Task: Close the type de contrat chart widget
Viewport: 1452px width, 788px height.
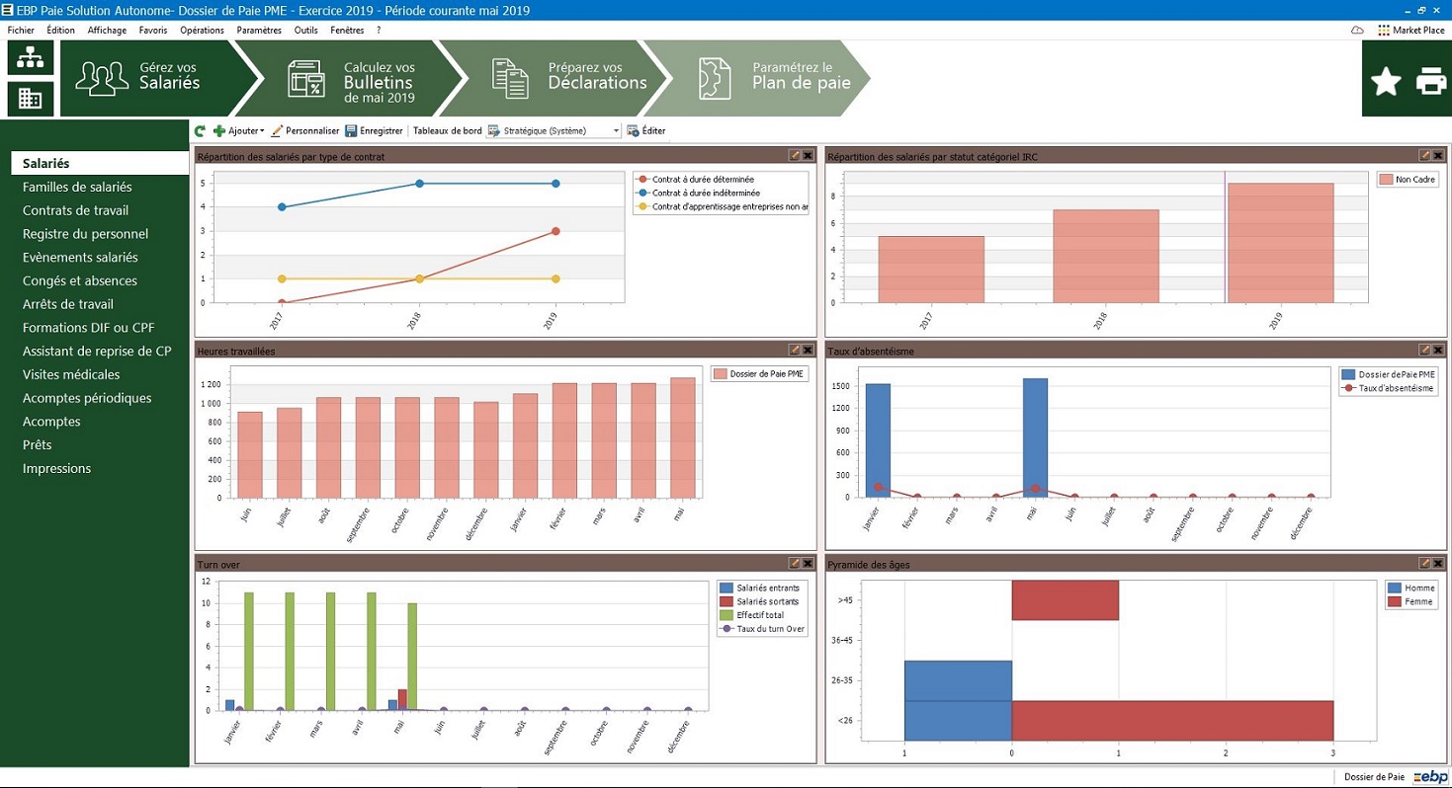Action: click(808, 155)
